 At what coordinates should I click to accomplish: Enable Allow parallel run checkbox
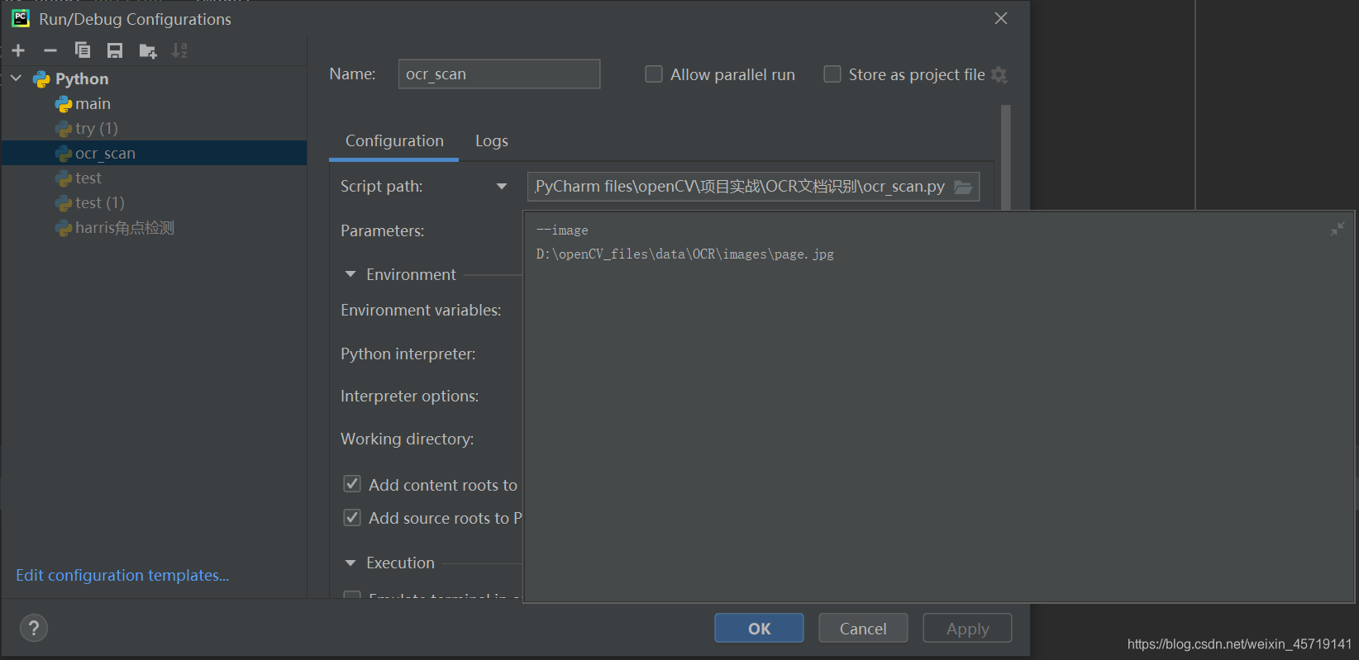pyautogui.click(x=654, y=74)
